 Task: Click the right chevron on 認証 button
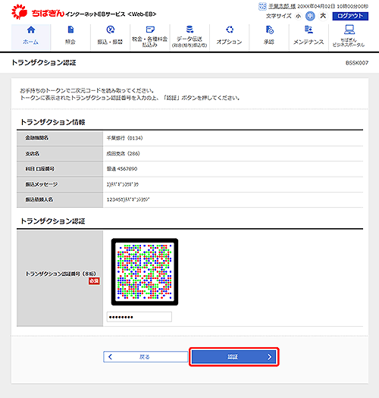269,357
